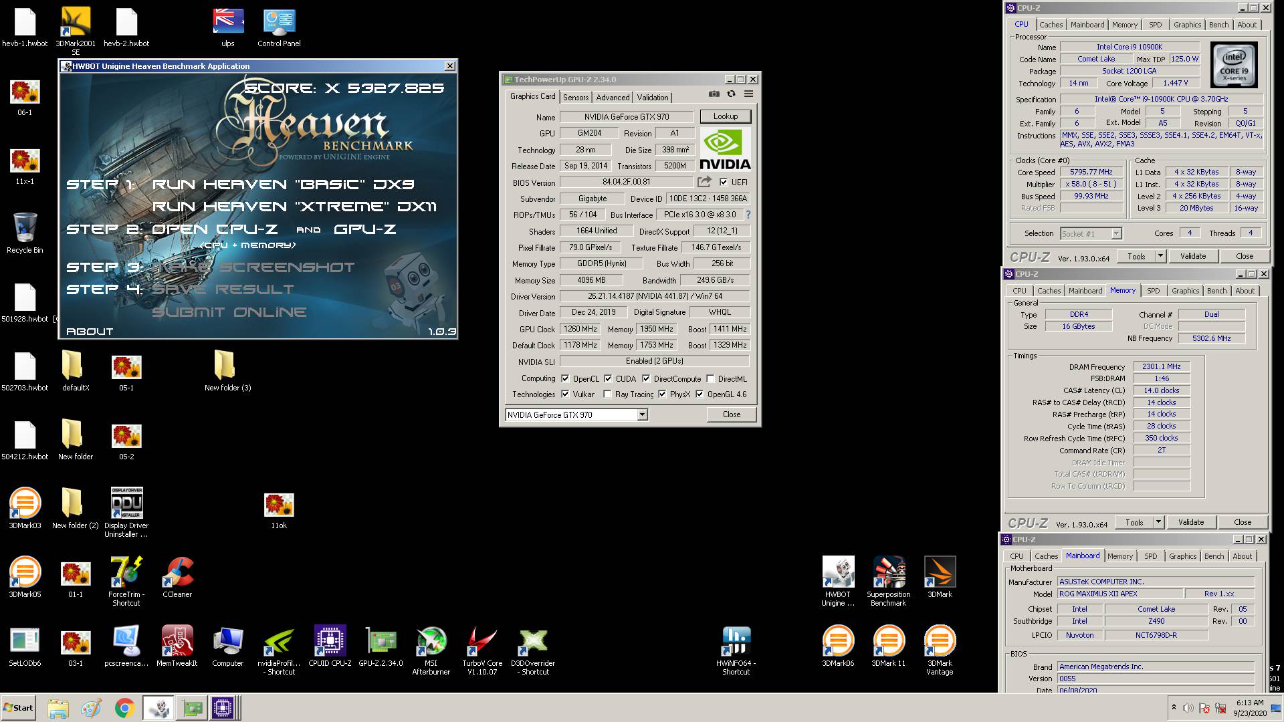Viewport: 1284px width, 722px height.
Task: Open the HWiNFO64 shortcut icon
Action: pos(736,650)
